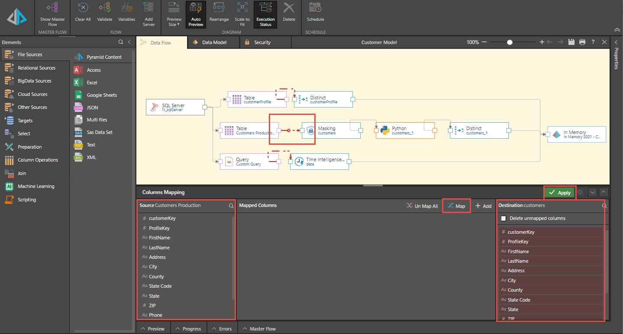
Task: Open the Column Operations category
Action: [x=35, y=160]
